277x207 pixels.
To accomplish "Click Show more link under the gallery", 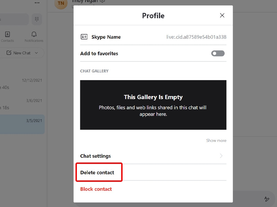I will (216, 140).
